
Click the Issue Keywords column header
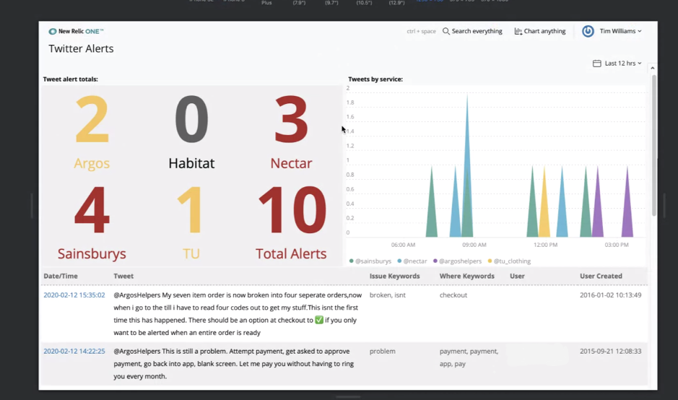394,276
